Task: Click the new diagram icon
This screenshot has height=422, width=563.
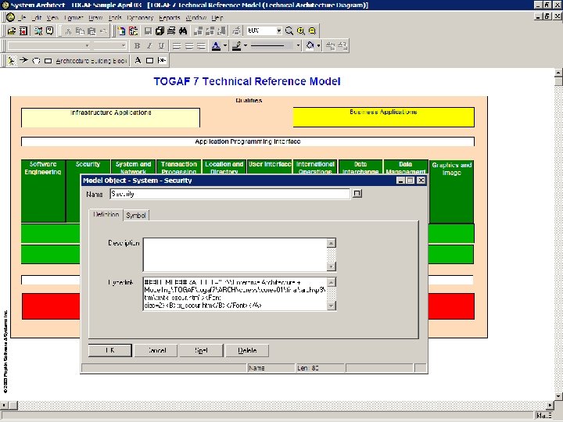Action: (122, 31)
